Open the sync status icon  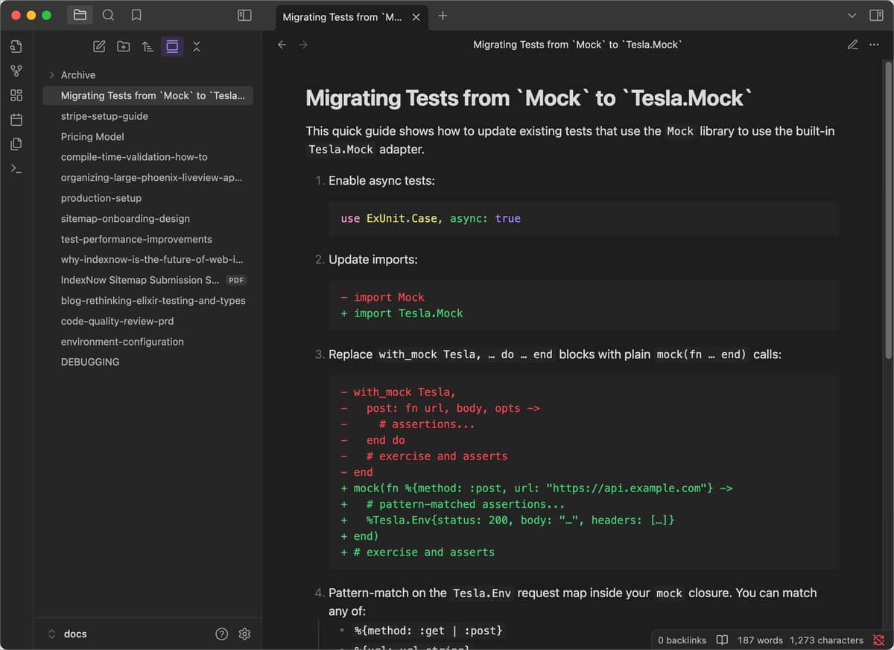point(879,640)
